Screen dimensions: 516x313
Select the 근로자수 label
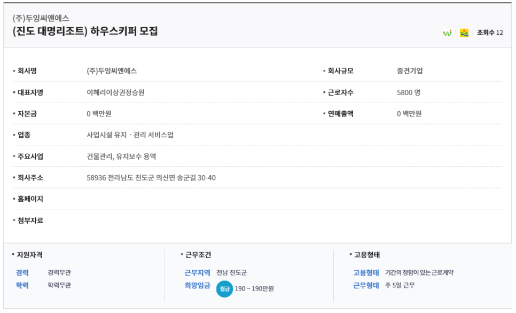pos(341,92)
